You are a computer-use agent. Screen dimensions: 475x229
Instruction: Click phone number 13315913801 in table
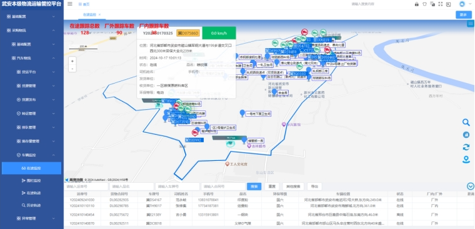pyautogui.click(x=208, y=215)
